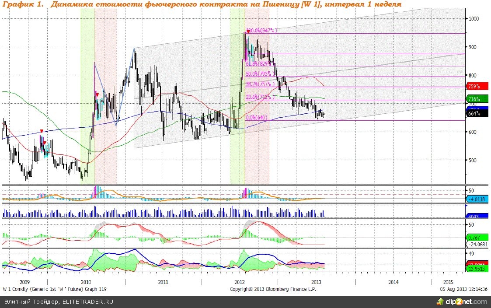Select the 100.0% Fibonacci level label
This screenshot has width=491, height=308.
(262, 31)
